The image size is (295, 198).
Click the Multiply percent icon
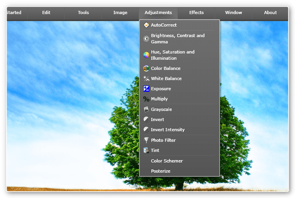(146, 99)
